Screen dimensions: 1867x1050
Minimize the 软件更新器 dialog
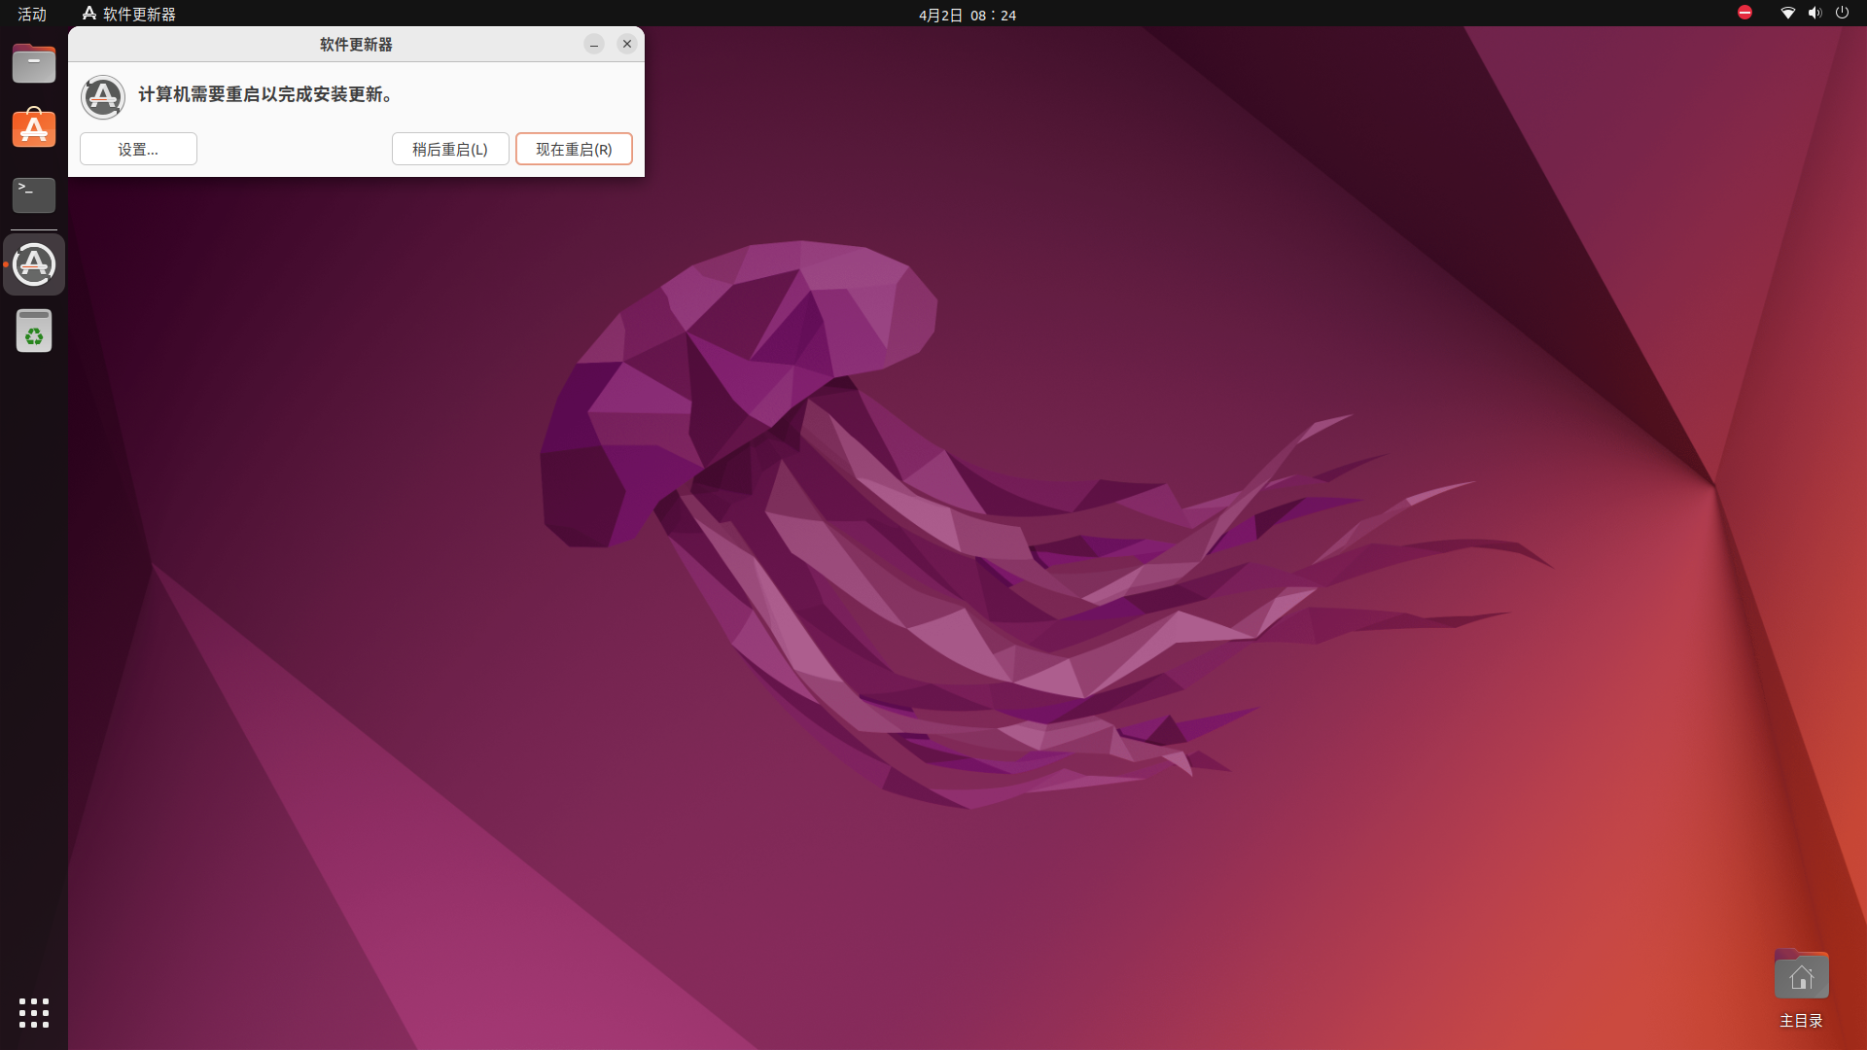coord(594,44)
